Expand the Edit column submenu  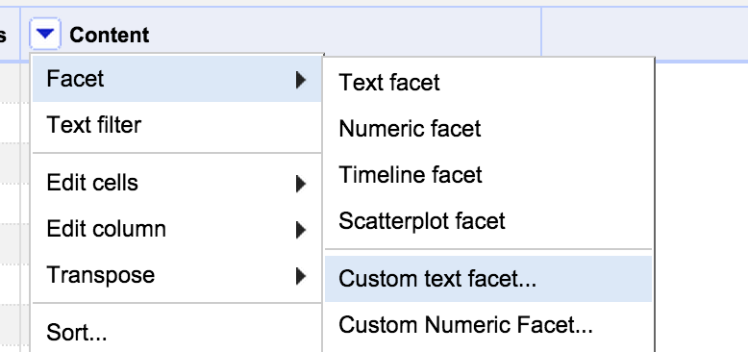pyautogui.click(x=177, y=230)
